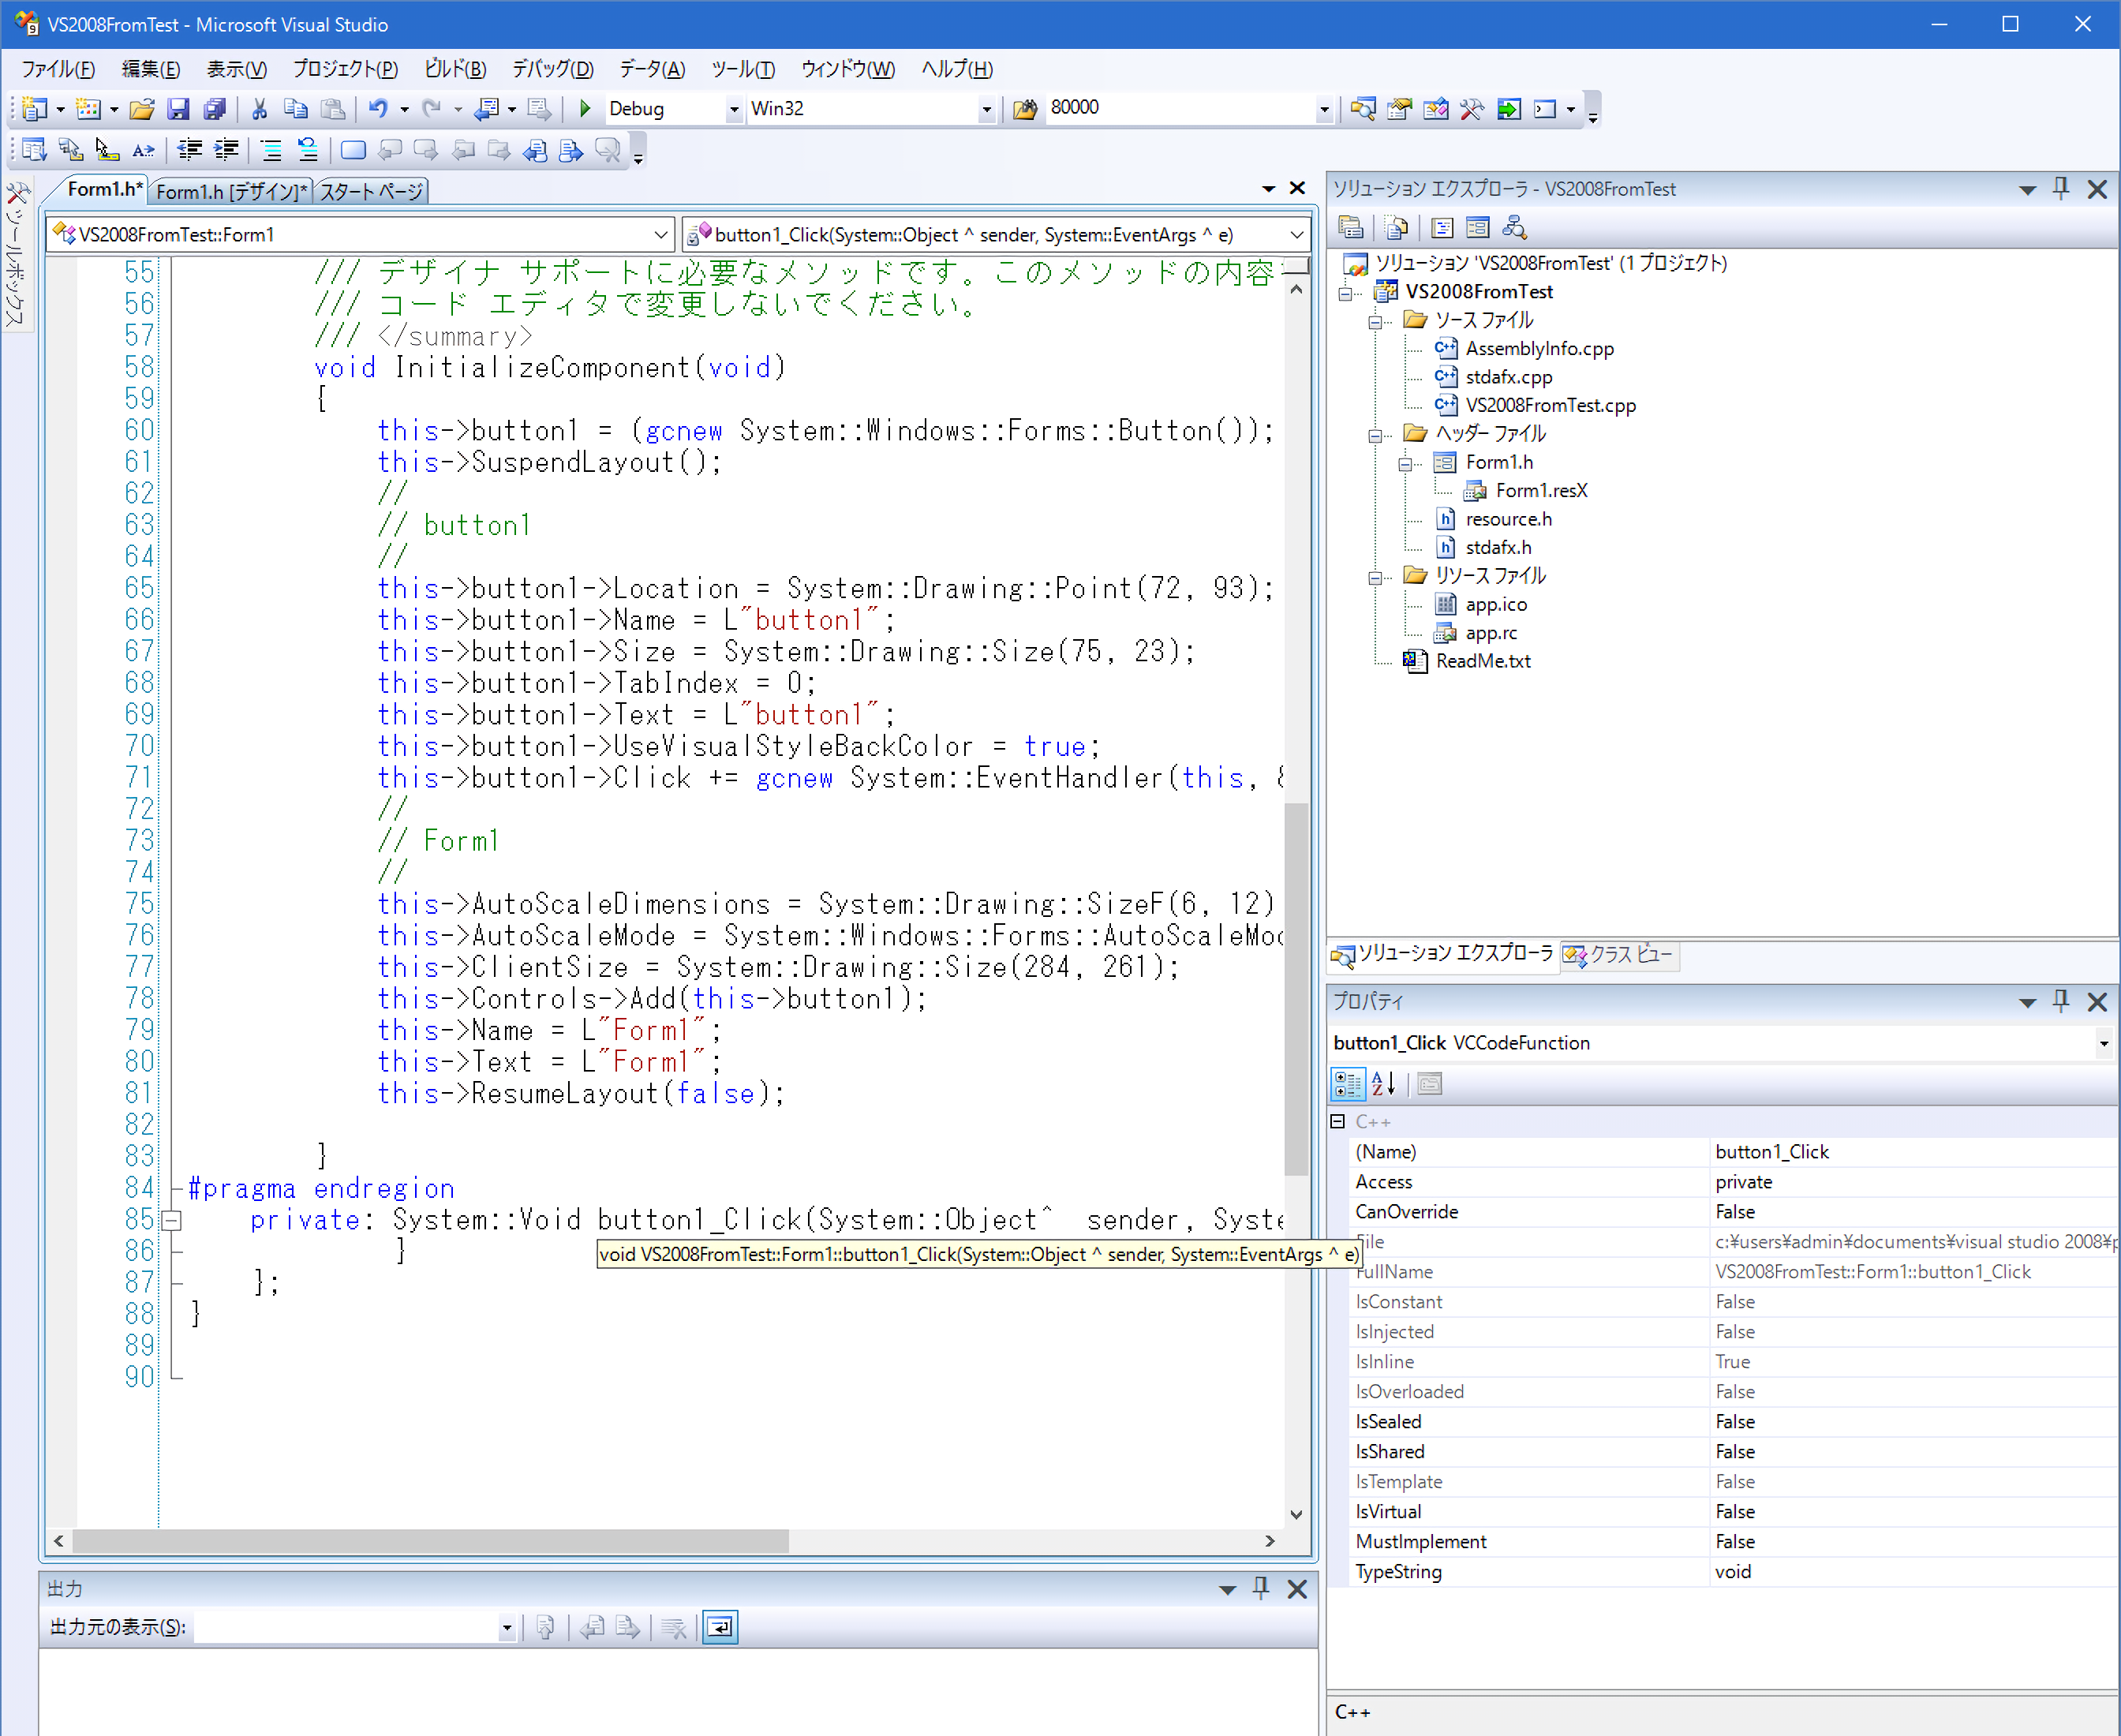Click the Save All icon
This screenshot has height=1736, width=2121.
point(215,108)
